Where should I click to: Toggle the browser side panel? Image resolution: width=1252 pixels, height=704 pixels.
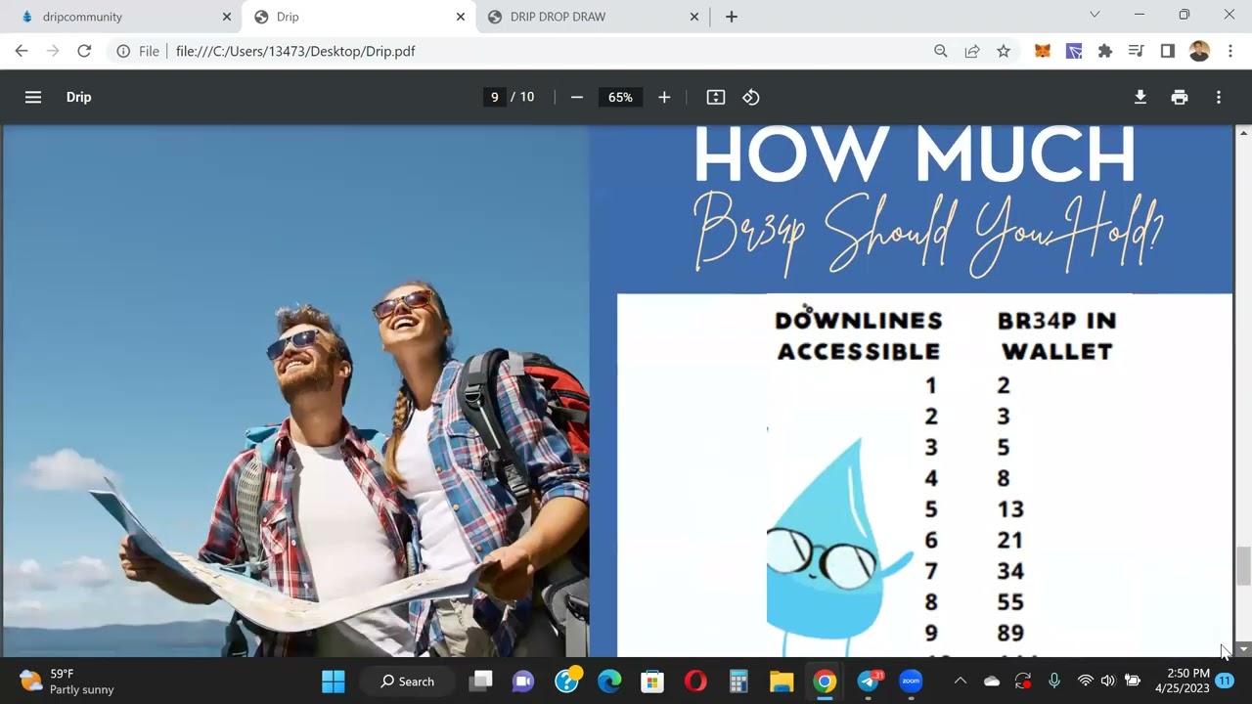1167,51
